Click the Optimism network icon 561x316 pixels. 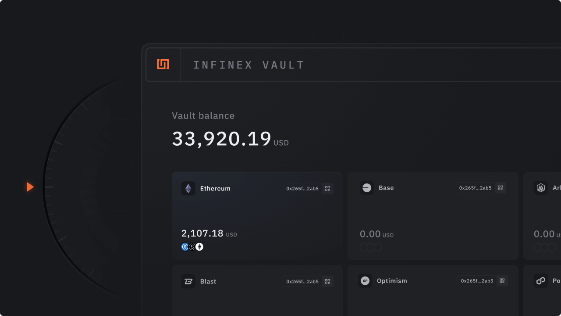click(365, 281)
